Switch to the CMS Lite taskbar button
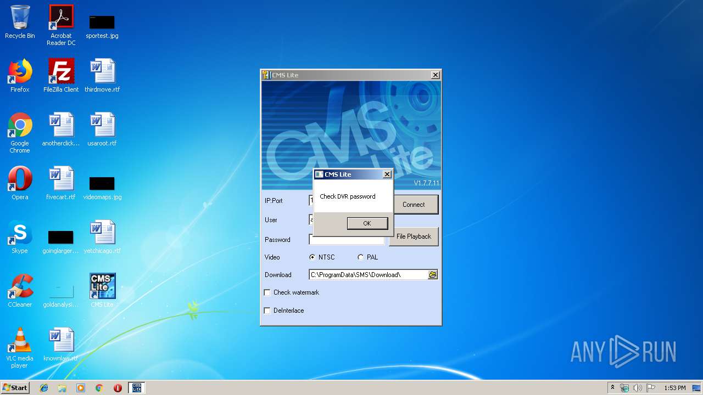The height and width of the screenshot is (395, 703). coord(137,388)
